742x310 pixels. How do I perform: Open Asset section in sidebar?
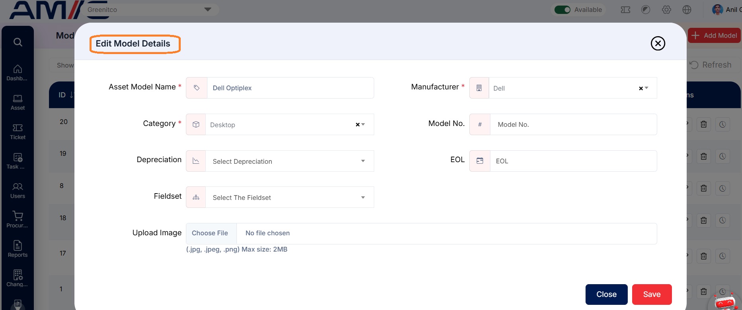(18, 102)
